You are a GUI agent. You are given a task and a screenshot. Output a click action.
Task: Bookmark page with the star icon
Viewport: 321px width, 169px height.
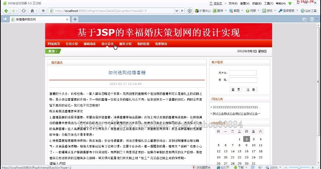(x=43, y=11)
